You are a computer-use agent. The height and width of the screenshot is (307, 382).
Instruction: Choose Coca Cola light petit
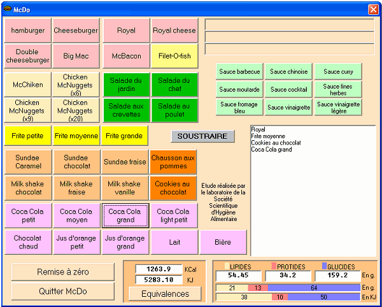pyautogui.click(x=174, y=216)
